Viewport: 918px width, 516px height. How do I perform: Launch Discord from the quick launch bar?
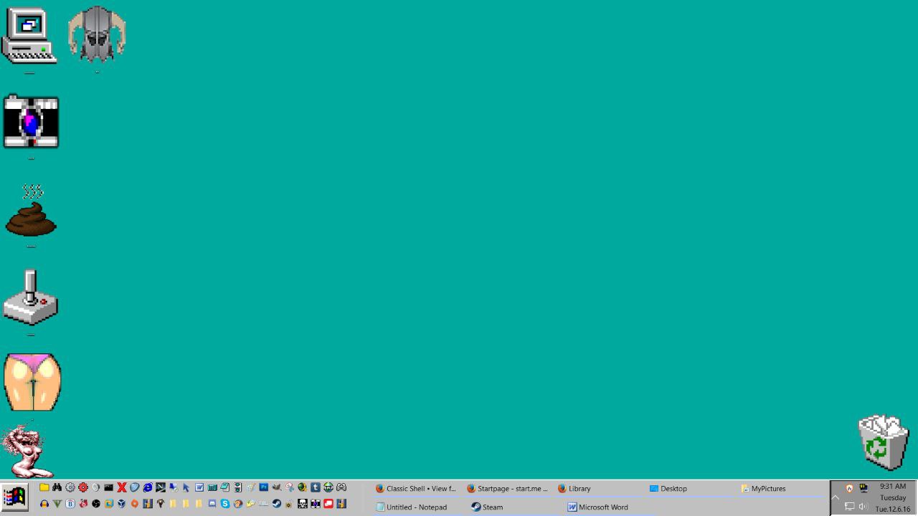(212, 504)
